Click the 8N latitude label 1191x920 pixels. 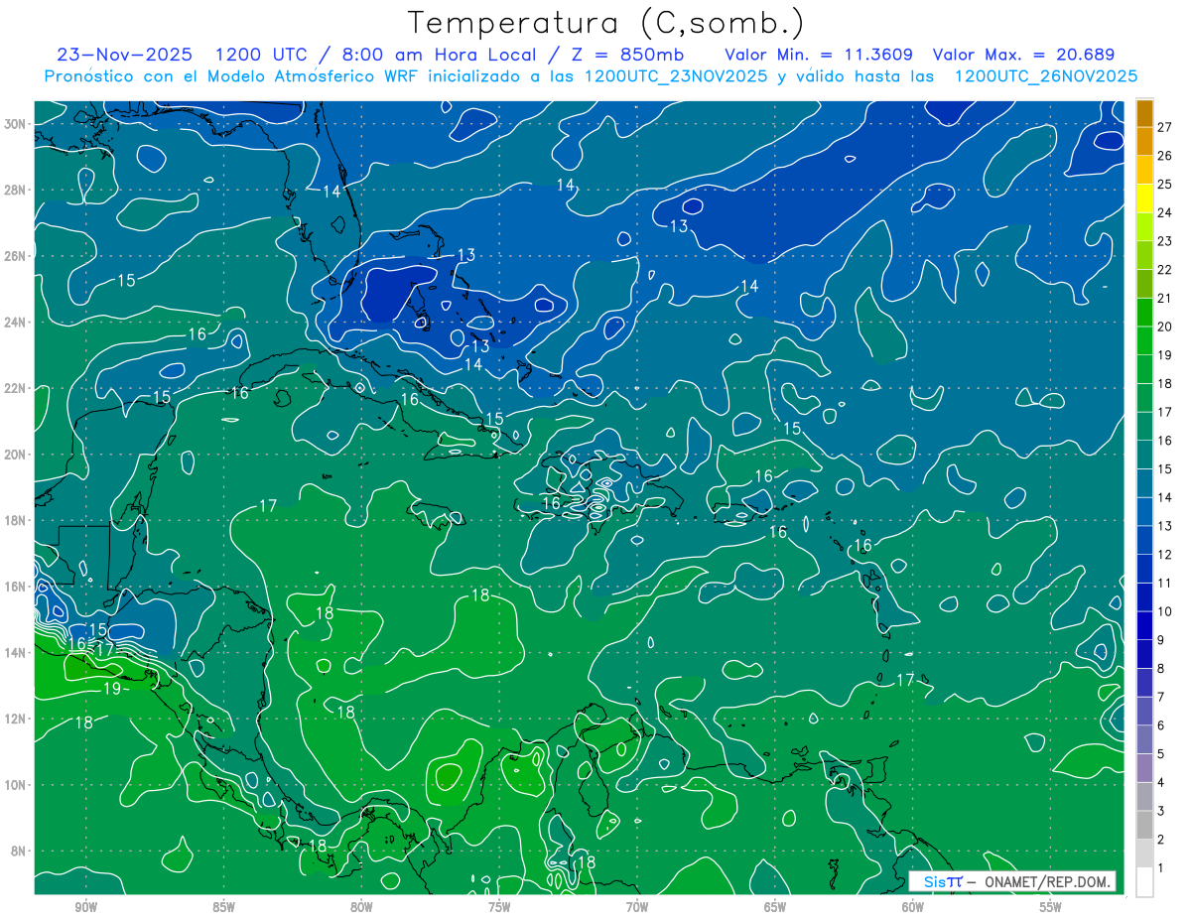click(x=19, y=851)
